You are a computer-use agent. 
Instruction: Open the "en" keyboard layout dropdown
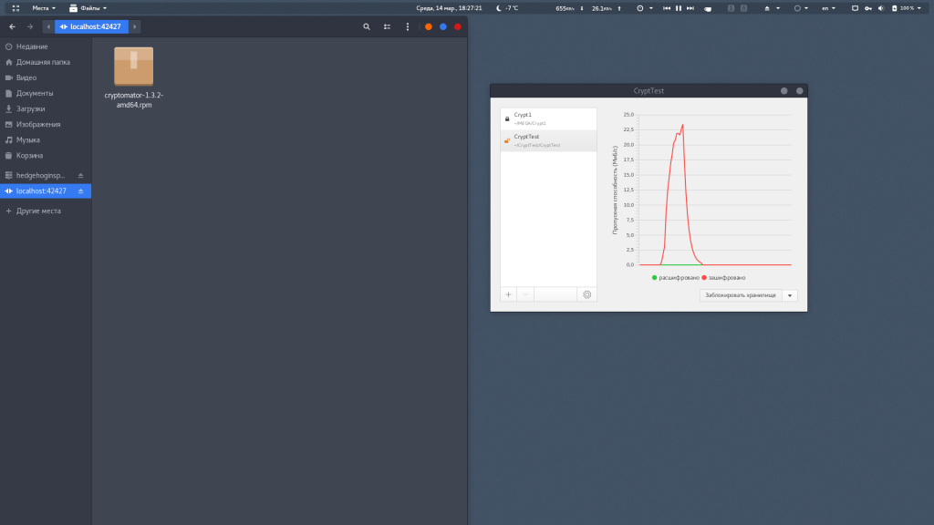828,7
